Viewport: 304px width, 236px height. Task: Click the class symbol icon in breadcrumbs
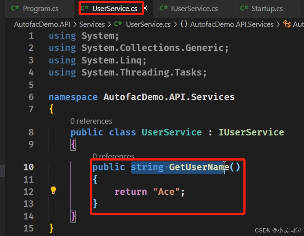click(x=287, y=24)
